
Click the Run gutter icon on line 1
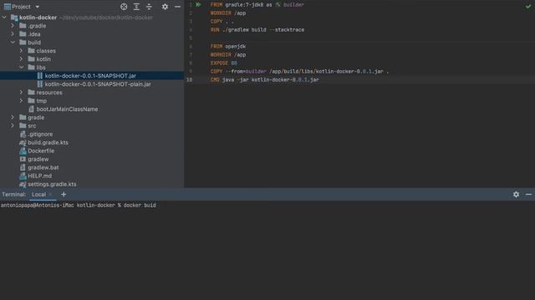pos(198,5)
